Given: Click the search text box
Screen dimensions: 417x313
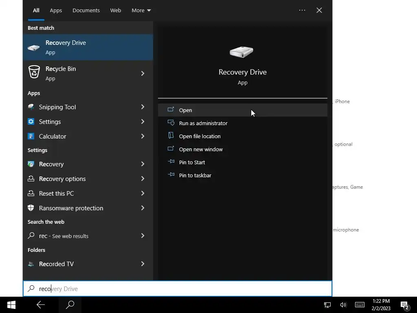Looking at the screenshot, I should pyautogui.click(x=178, y=289).
